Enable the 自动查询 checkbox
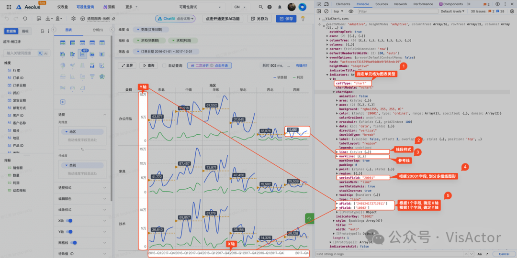The height and width of the screenshot is (258, 517). click(x=164, y=65)
